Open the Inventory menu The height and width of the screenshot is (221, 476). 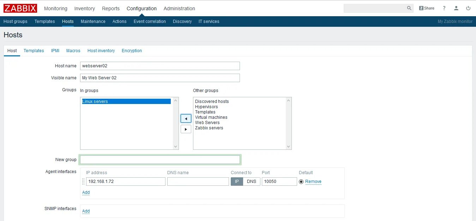tap(85, 8)
